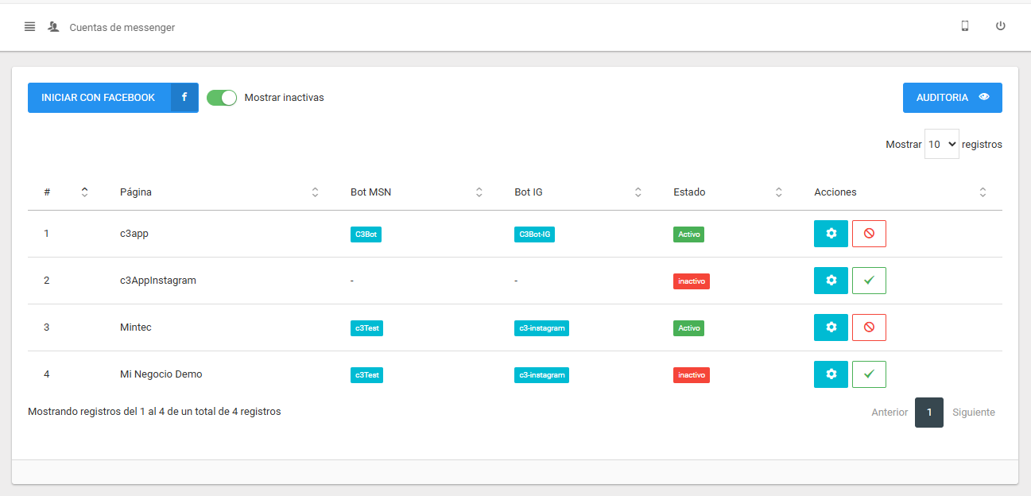
Task: Open the Auditoria button
Action: pyautogui.click(x=952, y=98)
